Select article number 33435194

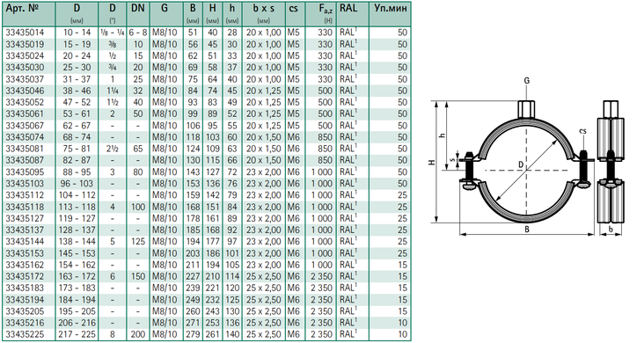tap(25, 300)
